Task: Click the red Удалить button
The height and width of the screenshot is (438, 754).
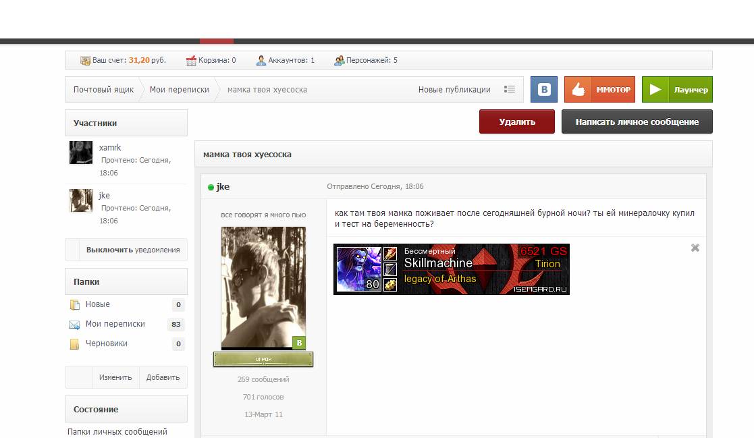Action: pos(517,121)
